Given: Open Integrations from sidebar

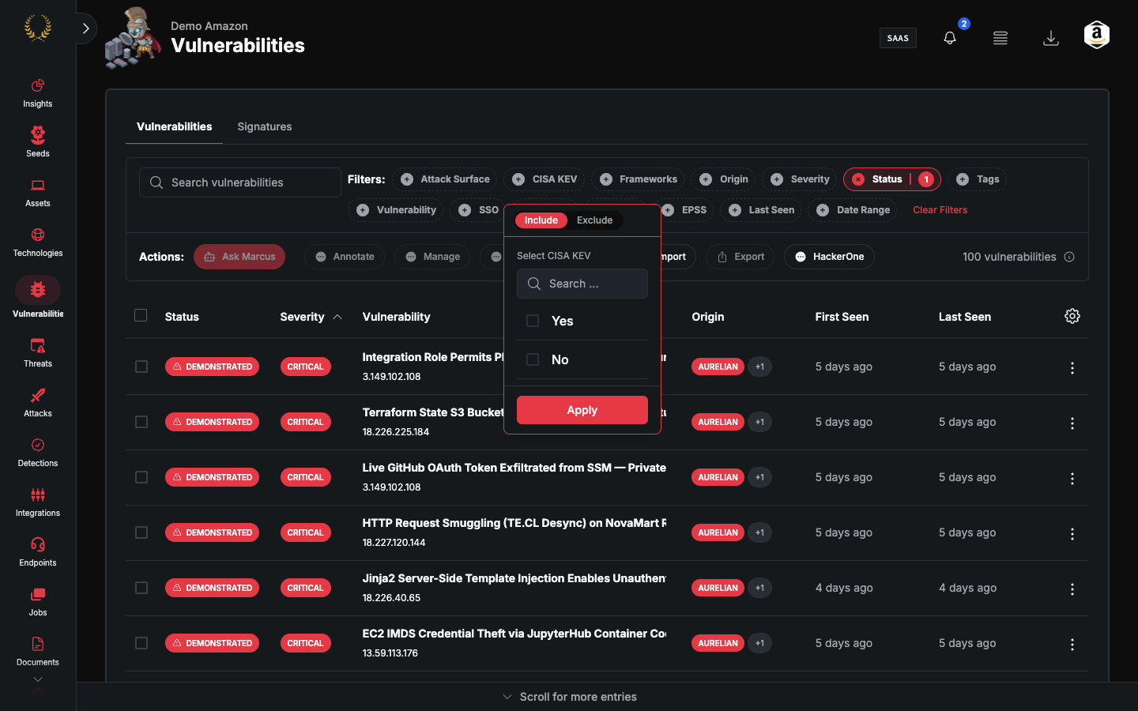Looking at the screenshot, I should (37, 502).
